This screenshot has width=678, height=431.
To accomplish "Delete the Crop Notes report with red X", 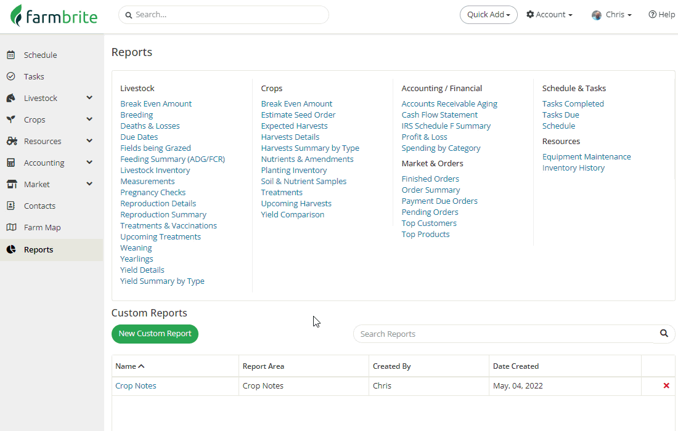I will pos(666,385).
